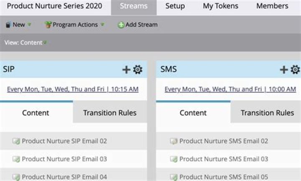The height and width of the screenshot is (181, 301).
Task: Open the SIP cadence link at 10:15 AM
Action: click(x=73, y=89)
